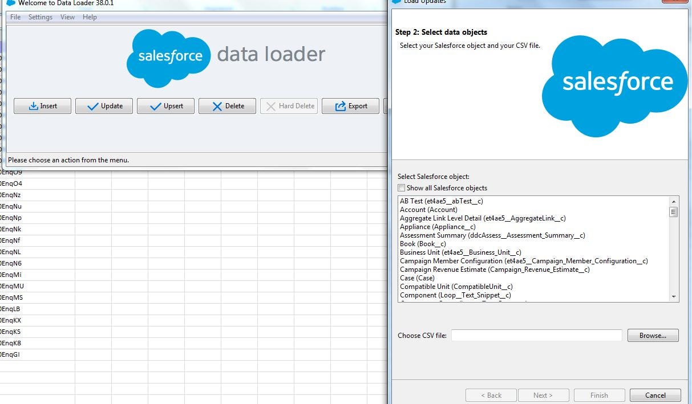Click the < Back button
692x404 pixels.
pos(491,395)
